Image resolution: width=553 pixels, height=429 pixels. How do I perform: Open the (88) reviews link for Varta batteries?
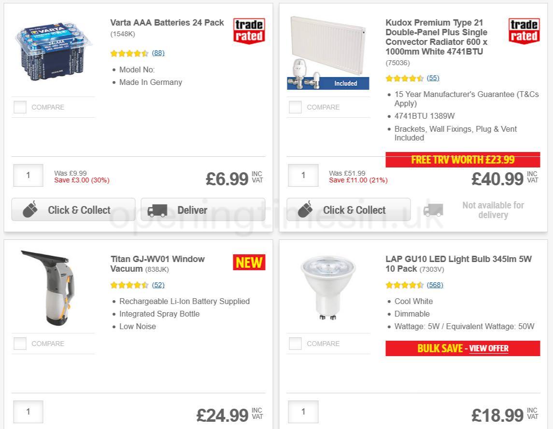pyautogui.click(x=158, y=53)
